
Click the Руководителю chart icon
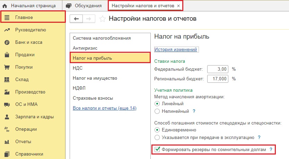pyautogui.click(x=7, y=30)
